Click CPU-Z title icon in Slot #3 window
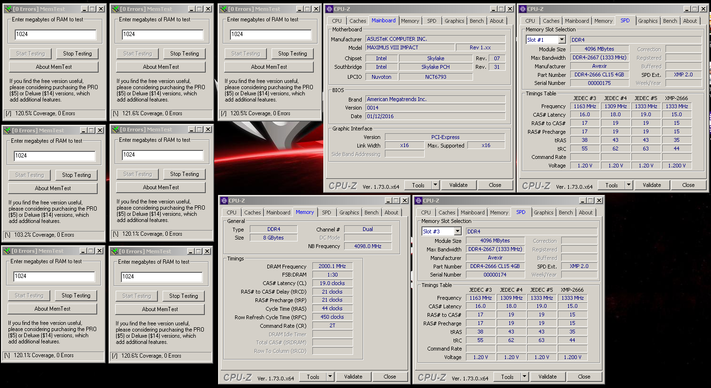 coord(419,201)
